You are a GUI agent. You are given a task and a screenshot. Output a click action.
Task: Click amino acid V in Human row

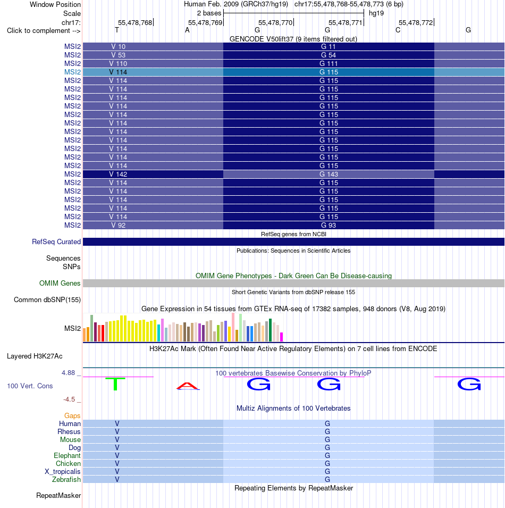click(117, 424)
